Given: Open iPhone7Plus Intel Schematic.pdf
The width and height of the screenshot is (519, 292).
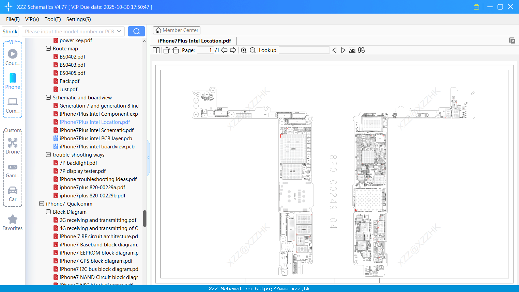Looking at the screenshot, I should point(96,130).
